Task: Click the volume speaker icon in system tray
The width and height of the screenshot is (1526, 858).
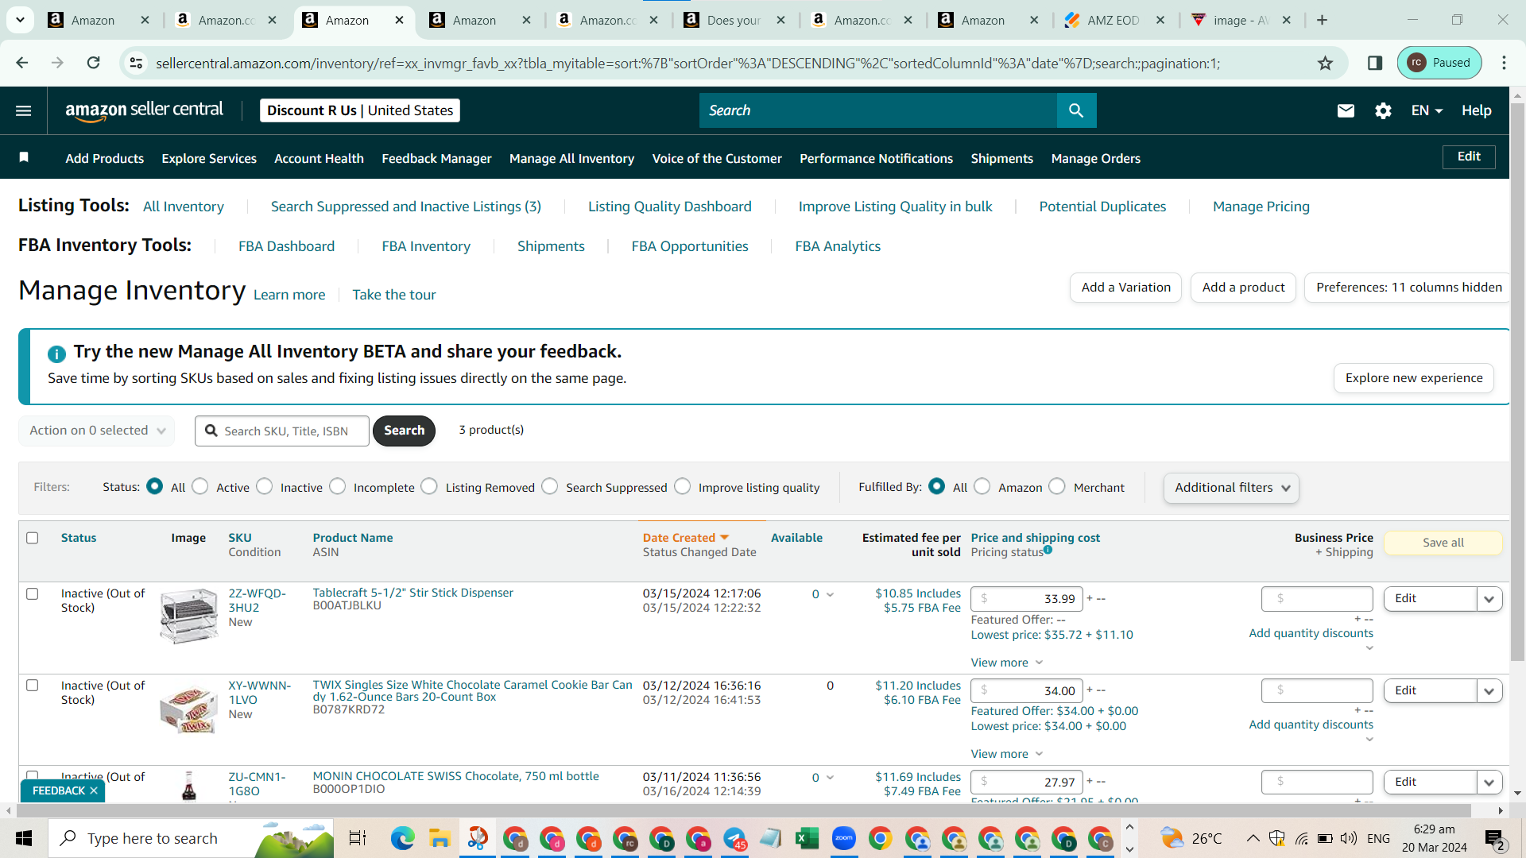Action: (x=1349, y=838)
